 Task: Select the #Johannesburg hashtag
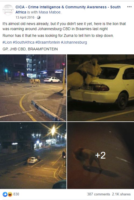[74, 42]
